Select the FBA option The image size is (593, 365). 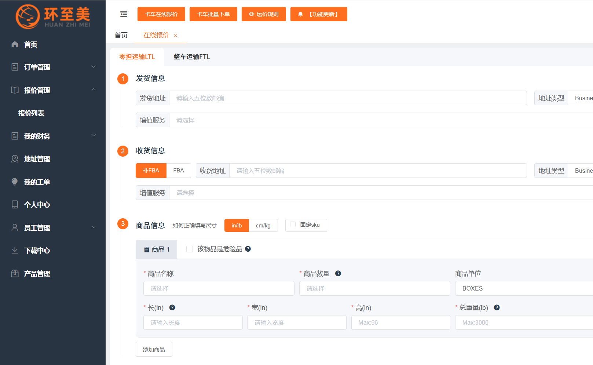coord(179,171)
